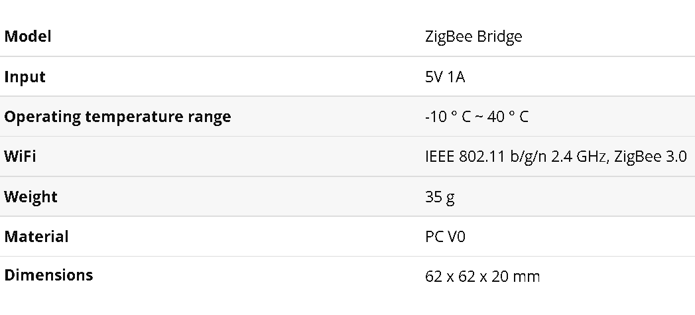This screenshot has width=695, height=315.
Task: Click the Material row label
Action: 36,237
